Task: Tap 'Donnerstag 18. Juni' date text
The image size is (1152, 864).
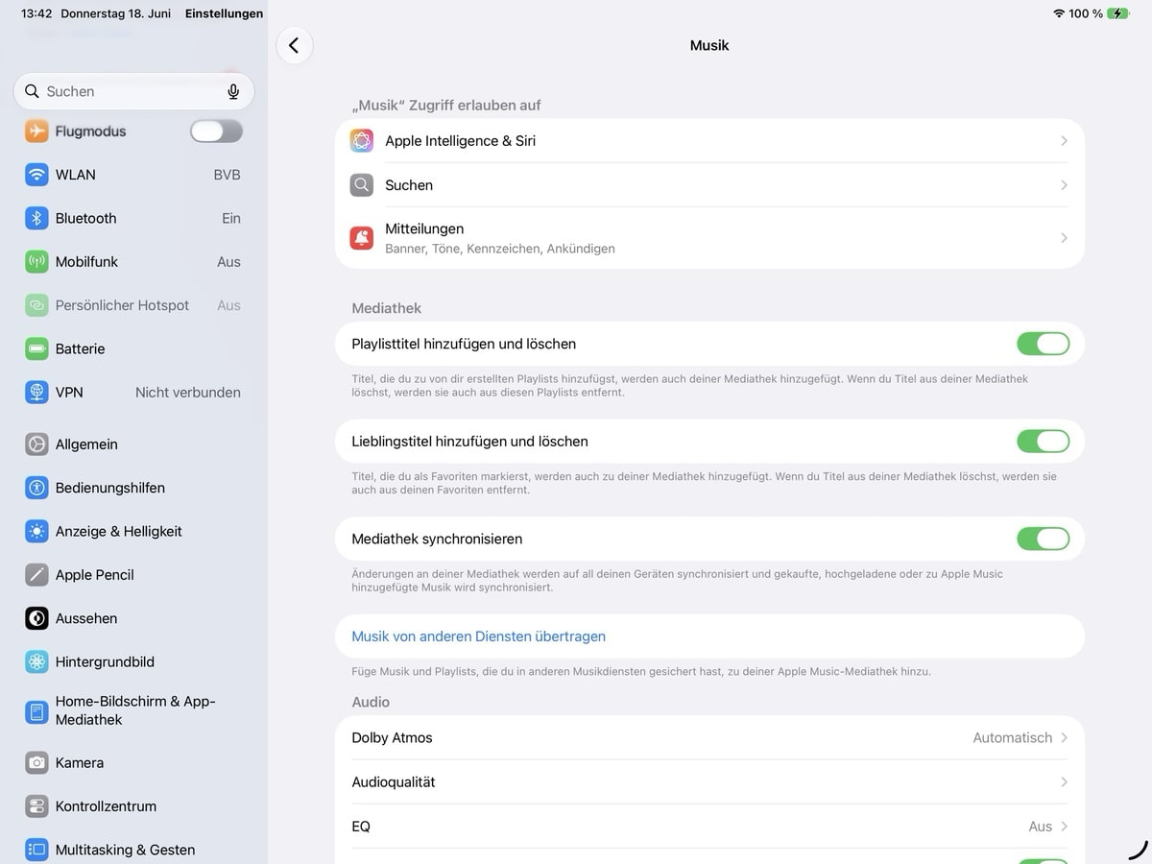Action: pyautogui.click(x=115, y=13)
